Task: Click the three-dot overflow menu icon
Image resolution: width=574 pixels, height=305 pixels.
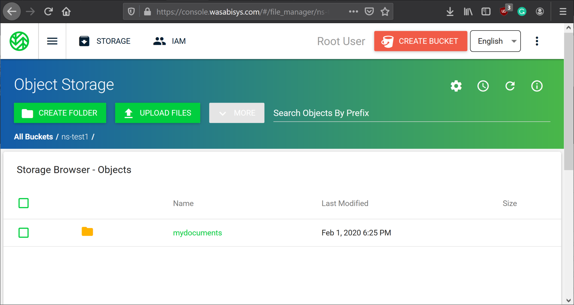Action: click(x=537, y=41)
